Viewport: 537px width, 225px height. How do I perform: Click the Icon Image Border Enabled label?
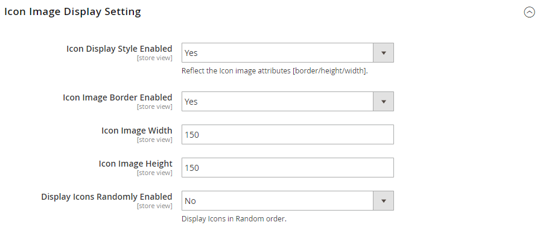[118, 97]
